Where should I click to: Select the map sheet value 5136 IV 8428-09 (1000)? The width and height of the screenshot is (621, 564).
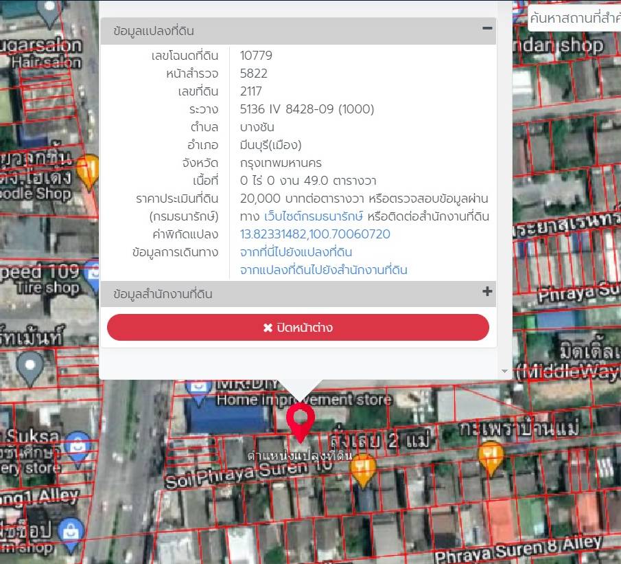(x=307, y=109)
